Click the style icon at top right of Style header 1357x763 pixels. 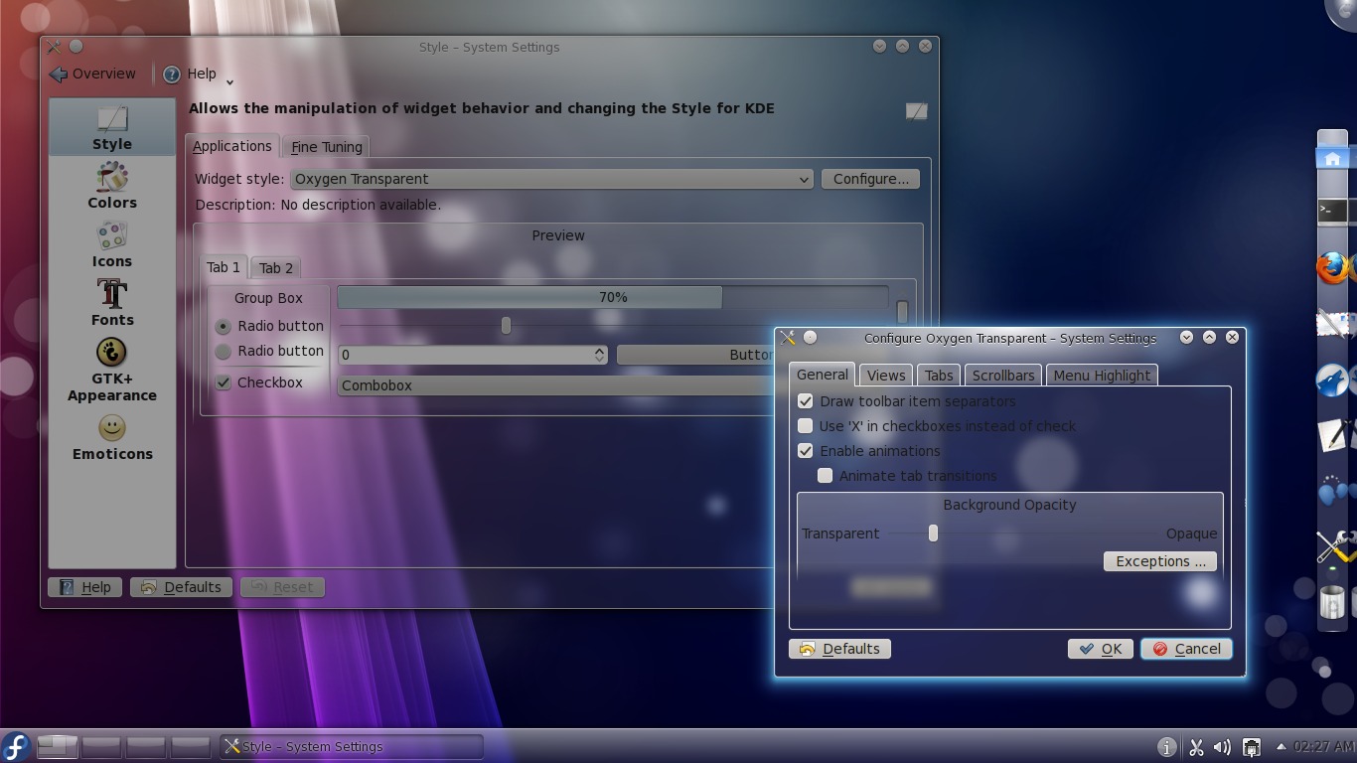pyautogui.click(x=916, y=111)
